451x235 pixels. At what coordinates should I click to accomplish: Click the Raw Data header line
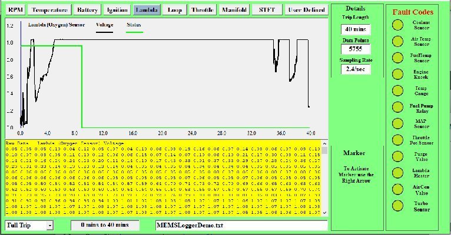pos(65,143)
